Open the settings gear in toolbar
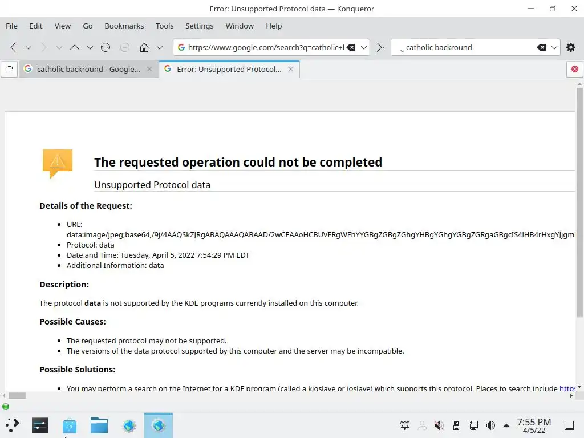This screenshot has width=584, height=438. tap(570, 47)
